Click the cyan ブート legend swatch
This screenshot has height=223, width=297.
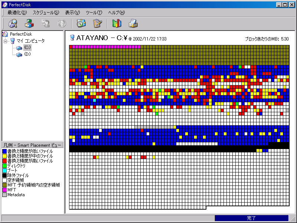(x=4, y=171)
